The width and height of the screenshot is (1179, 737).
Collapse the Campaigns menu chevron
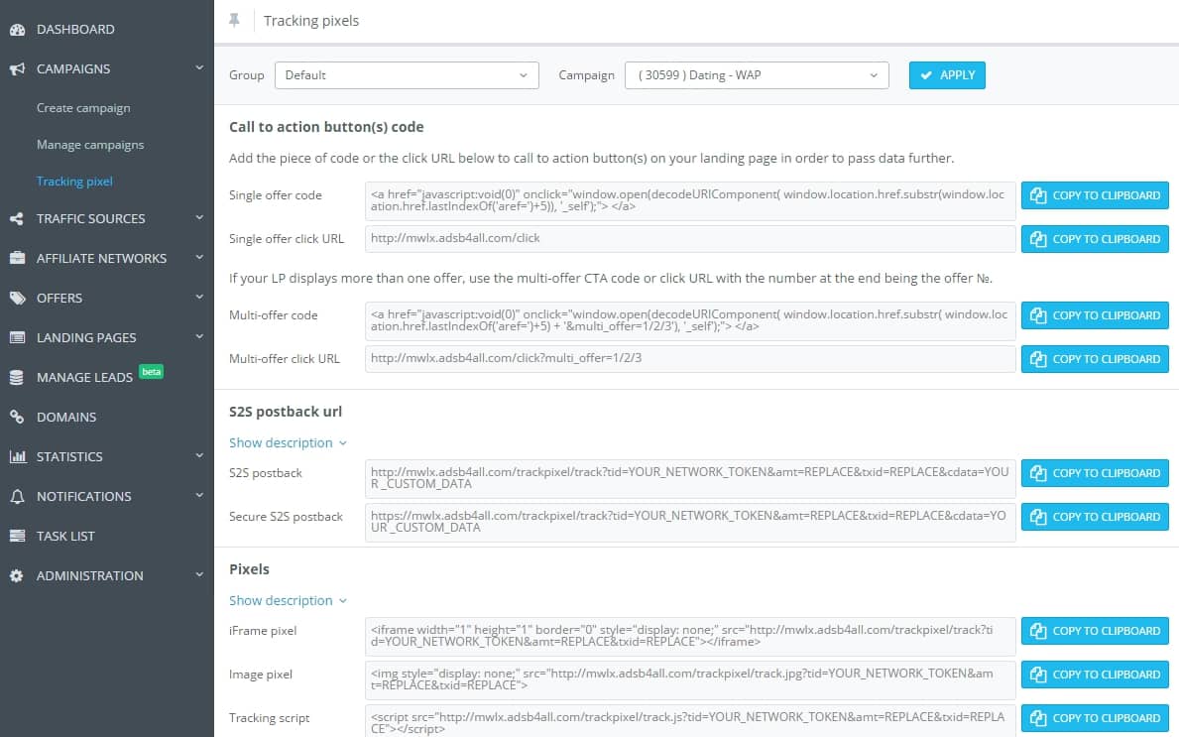(x=199, y=67)
